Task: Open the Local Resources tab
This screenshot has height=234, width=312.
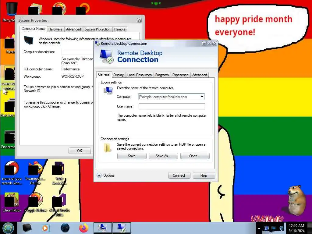Action: (x=139, y=75)
